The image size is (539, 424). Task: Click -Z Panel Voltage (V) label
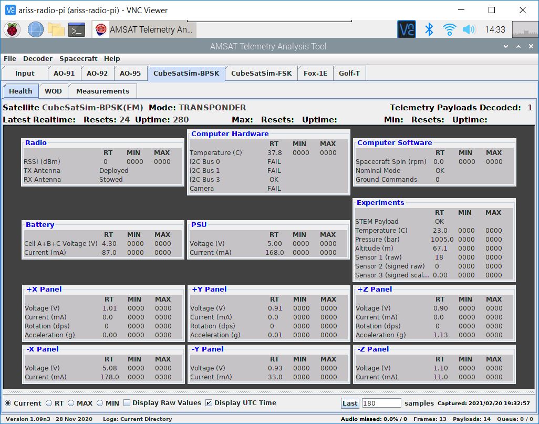pos(374,368)
